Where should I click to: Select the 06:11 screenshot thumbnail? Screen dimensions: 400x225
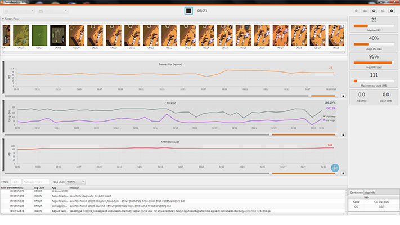pos(132,35)
